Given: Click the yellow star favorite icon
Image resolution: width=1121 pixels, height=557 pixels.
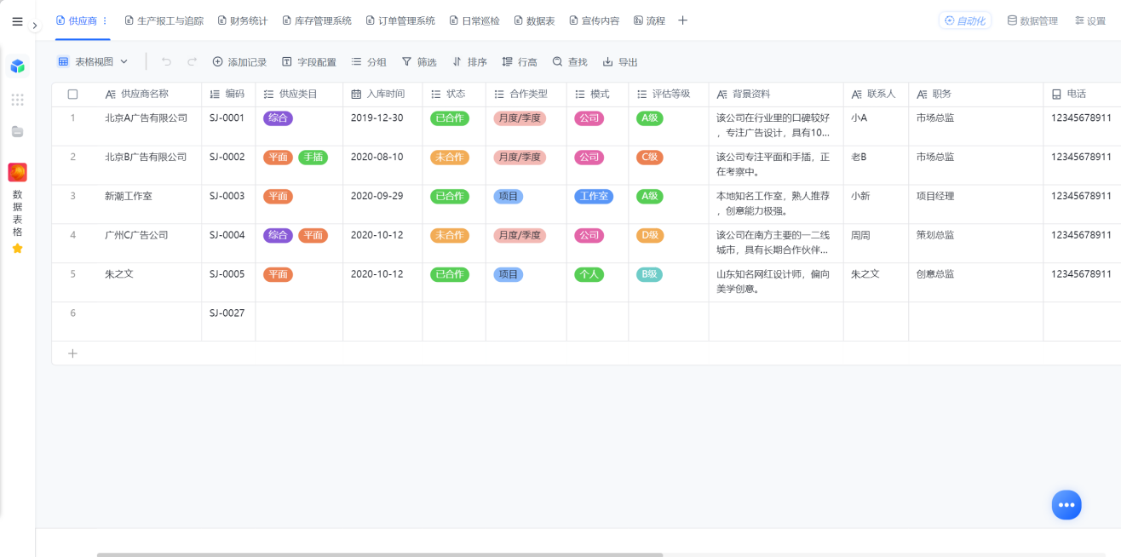Looking at the screenshot, I should [17, 249].
